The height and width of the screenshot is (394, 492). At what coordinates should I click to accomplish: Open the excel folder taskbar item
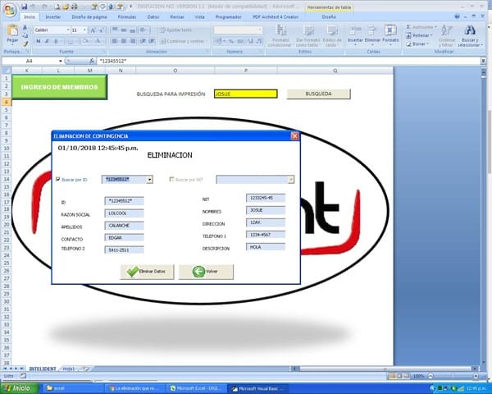(72, 388)
